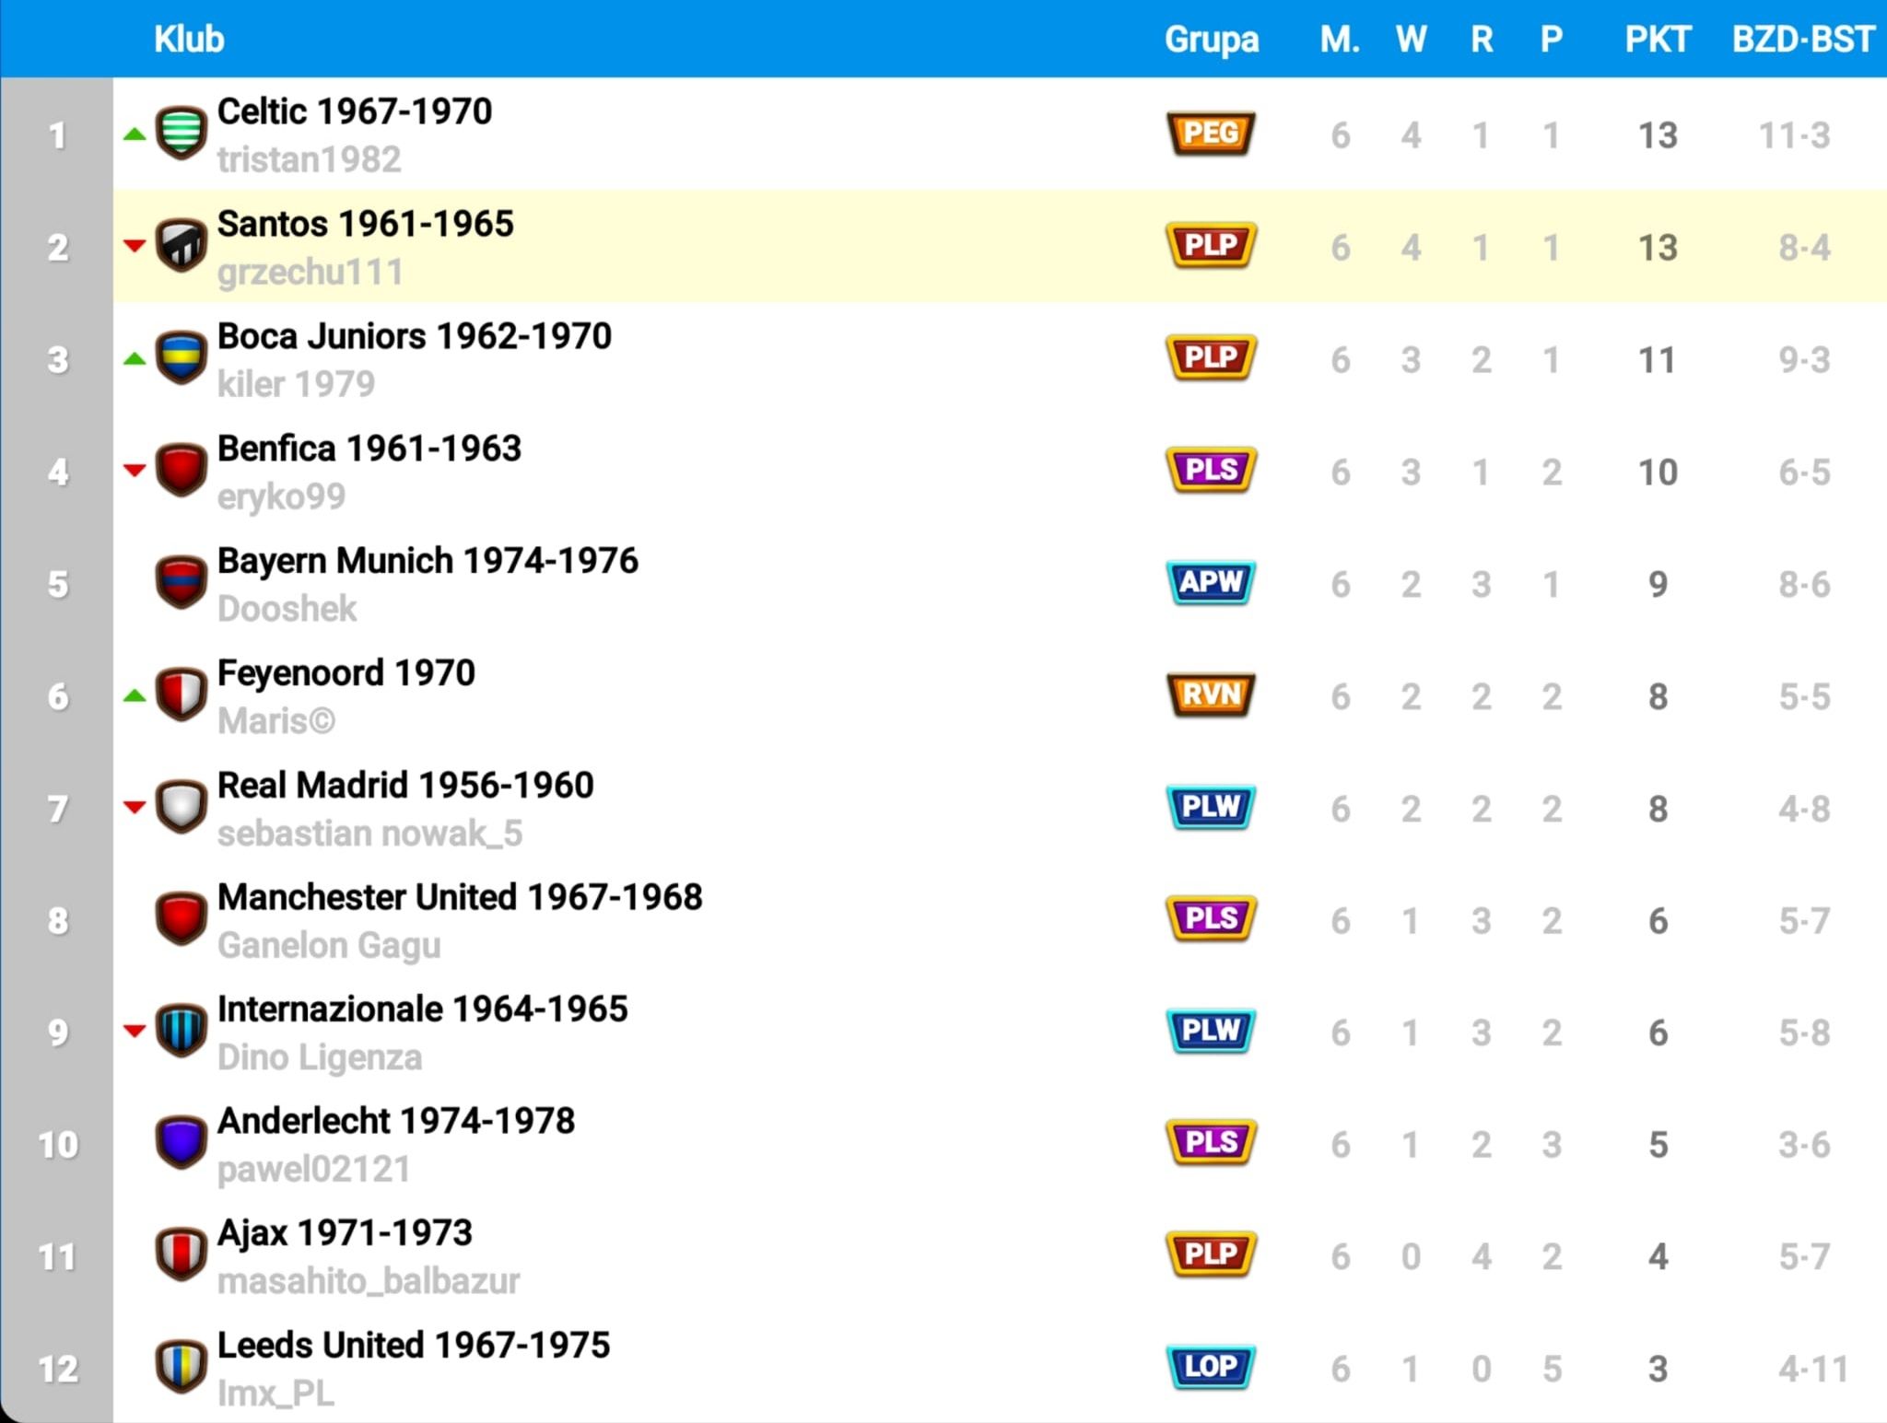The height and width of the screenshot is (1423, 1887).
Task: Select the Anderlecht 1974-1978 table row
Action: click(1000, 1144)
